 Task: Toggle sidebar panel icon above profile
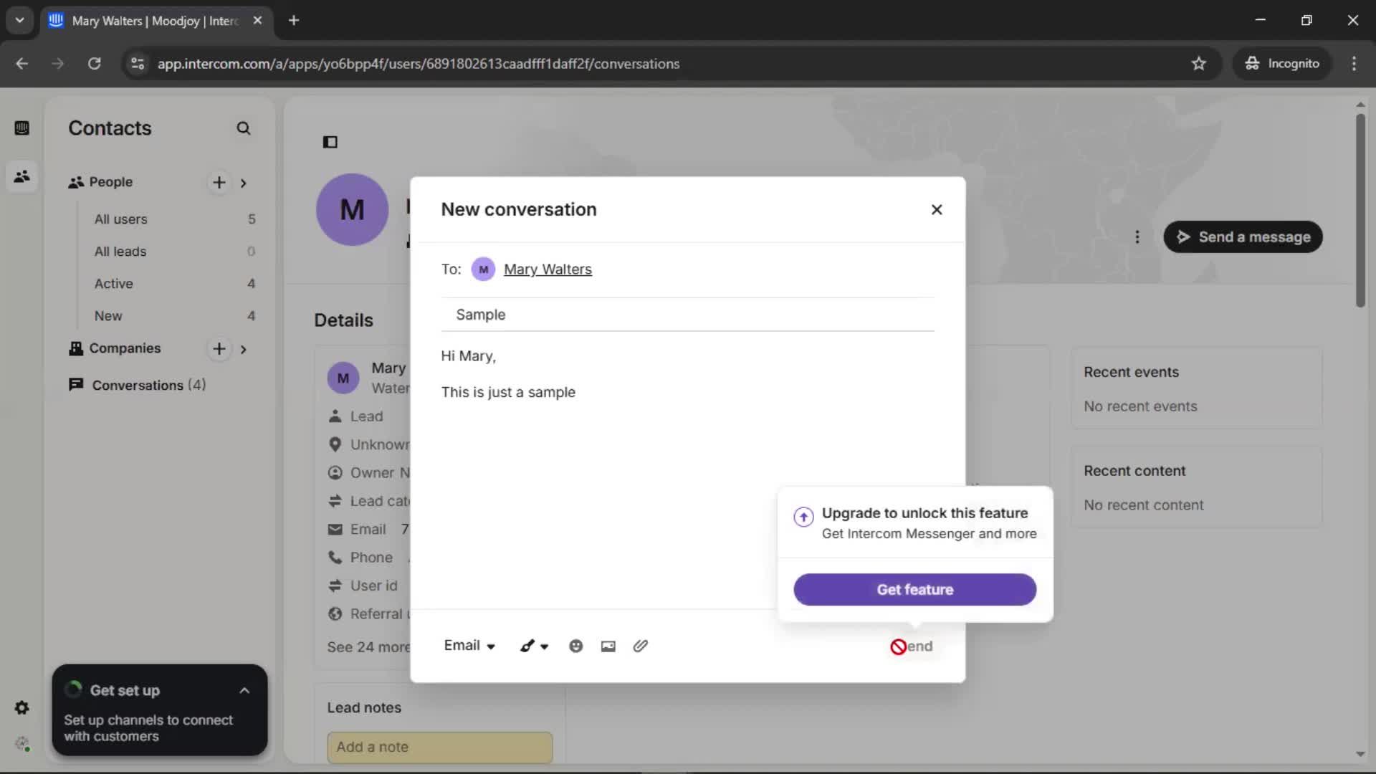[330, 142]
